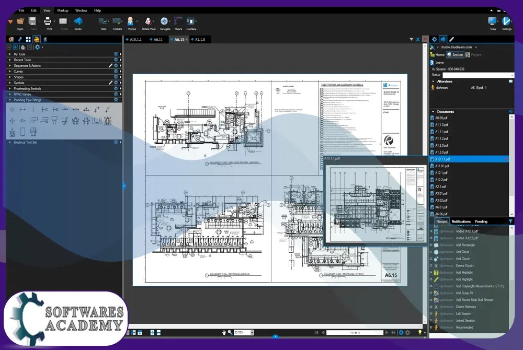Click Leave to exit the Vu Session
This screenshot has width=523, height=350.
439,63
